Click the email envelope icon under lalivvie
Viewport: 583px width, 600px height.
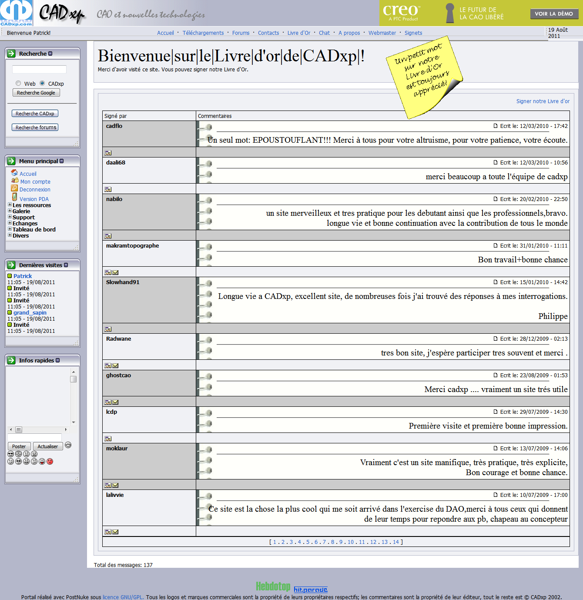tap(115, 532)
